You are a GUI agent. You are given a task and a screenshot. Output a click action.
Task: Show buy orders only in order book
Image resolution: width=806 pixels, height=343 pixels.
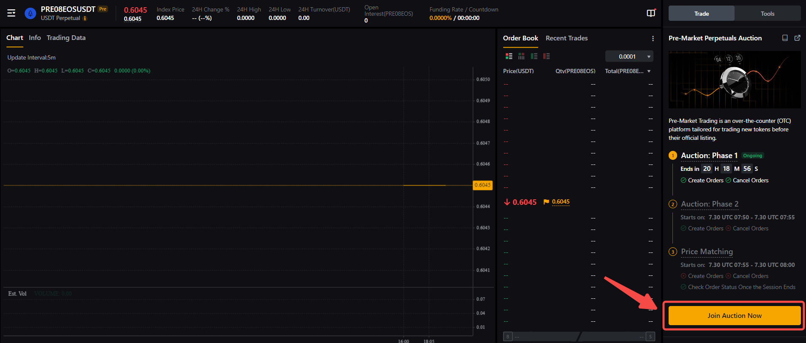pyautogui.click(x=534, y=56)
